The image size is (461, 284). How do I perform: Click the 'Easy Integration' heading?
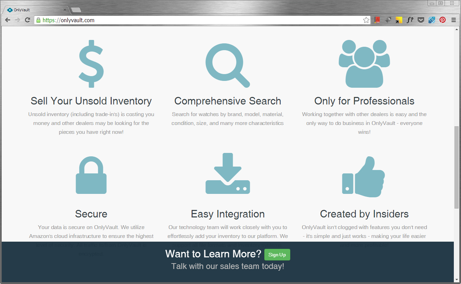[x=228, y=214]
